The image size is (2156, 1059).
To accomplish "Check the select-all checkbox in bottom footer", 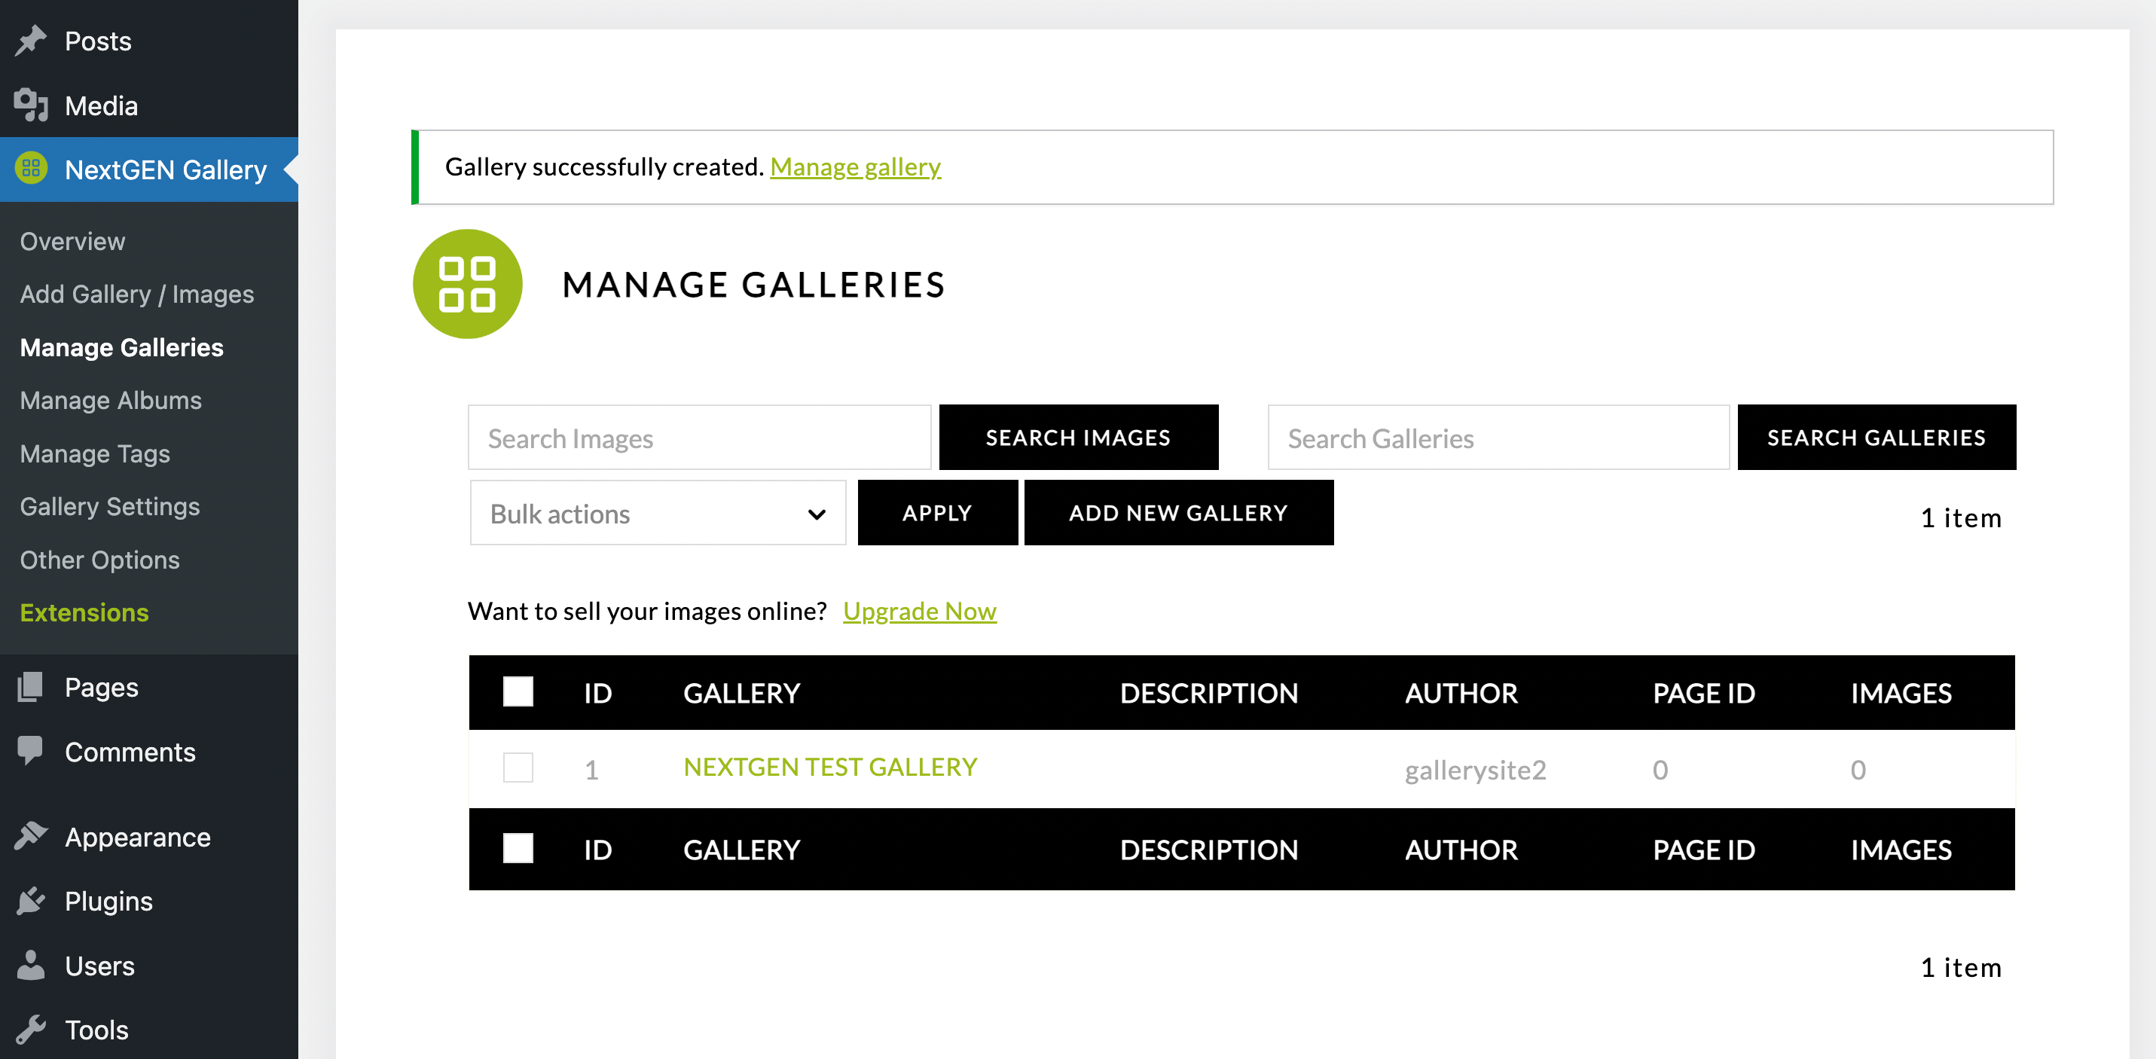I will click(x=518, y=848).
